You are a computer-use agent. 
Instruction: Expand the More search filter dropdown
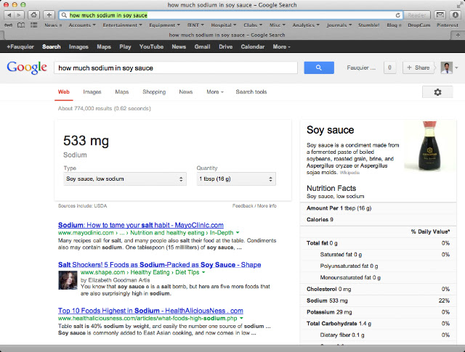(x=215, y=92)
